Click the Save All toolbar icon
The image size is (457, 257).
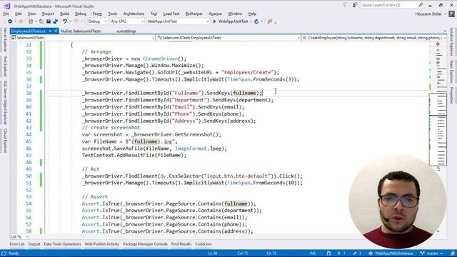coord(56,21)
